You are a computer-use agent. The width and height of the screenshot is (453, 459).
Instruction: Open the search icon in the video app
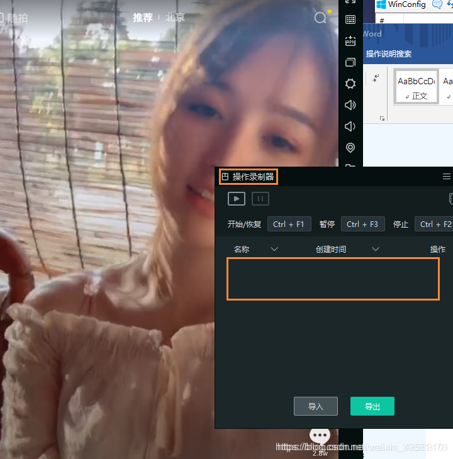tap(320, 18)
